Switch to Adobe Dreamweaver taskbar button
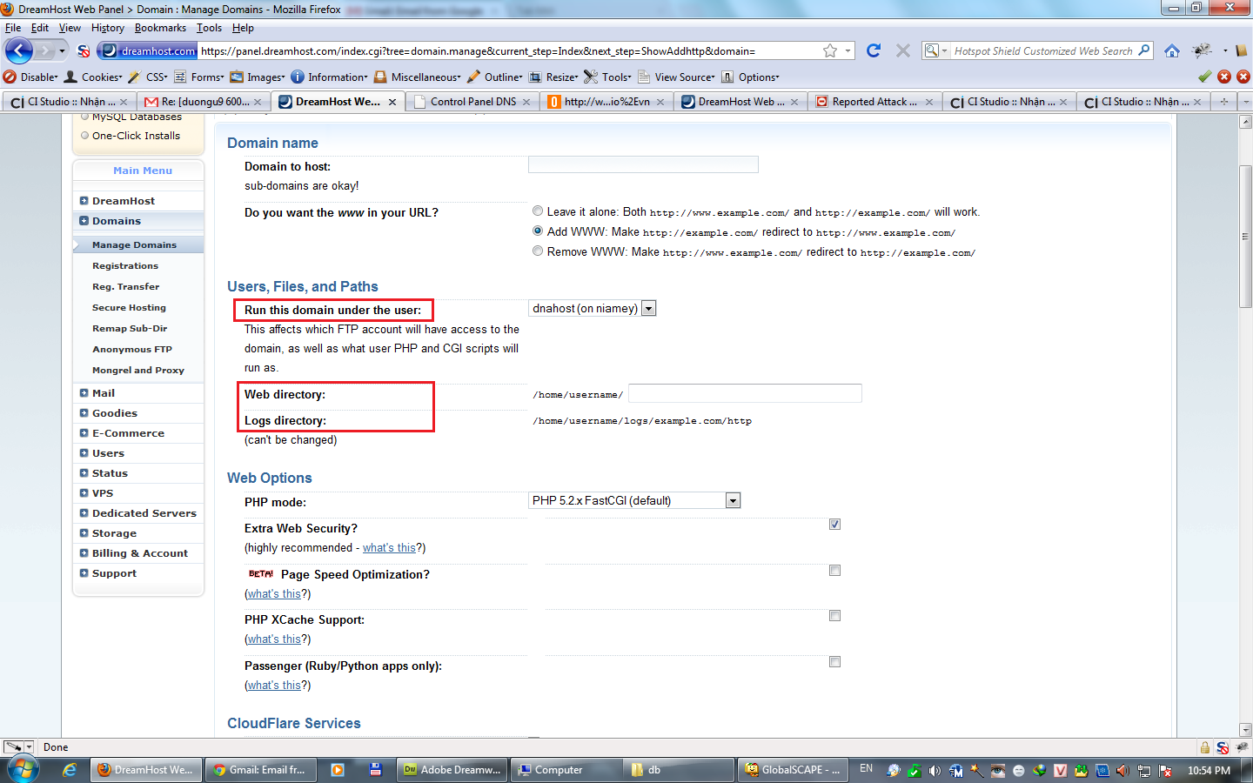The height and width of the screenshot is (783, 1253). [x=452, y=770]
